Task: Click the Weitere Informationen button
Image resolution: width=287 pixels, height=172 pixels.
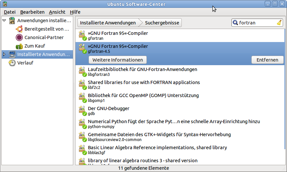Action: pos(118,60)
